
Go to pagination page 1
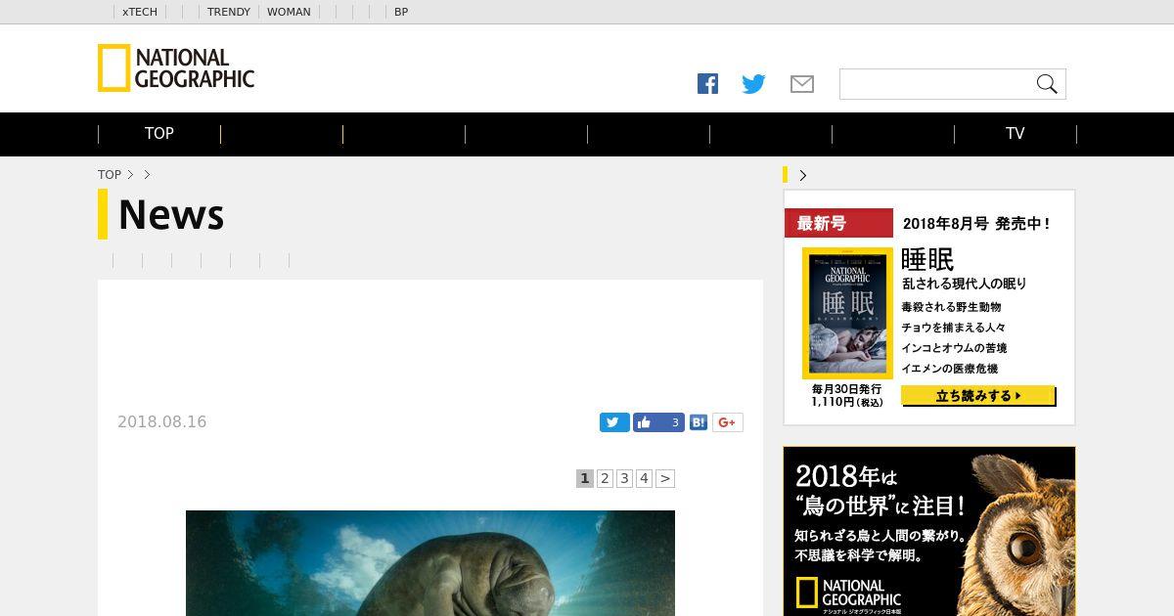pos(585,478)
